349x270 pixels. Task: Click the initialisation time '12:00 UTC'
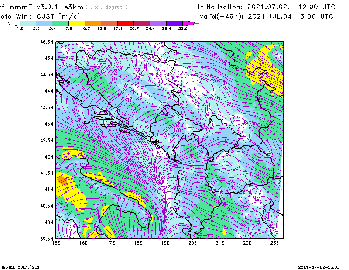coord(317,7)
